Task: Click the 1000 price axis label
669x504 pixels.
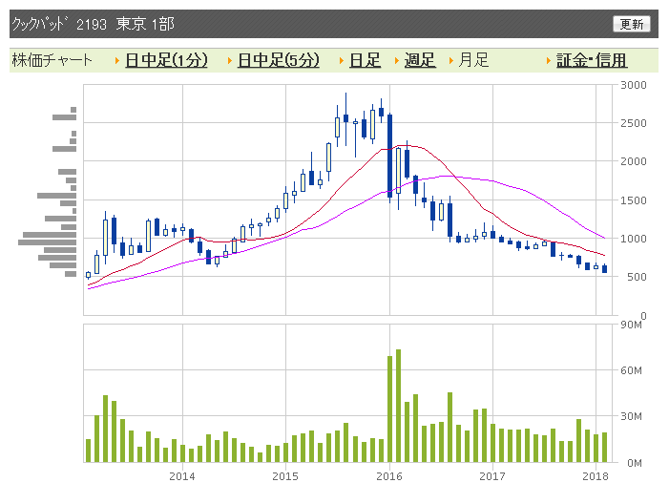Action: point(634,239)
